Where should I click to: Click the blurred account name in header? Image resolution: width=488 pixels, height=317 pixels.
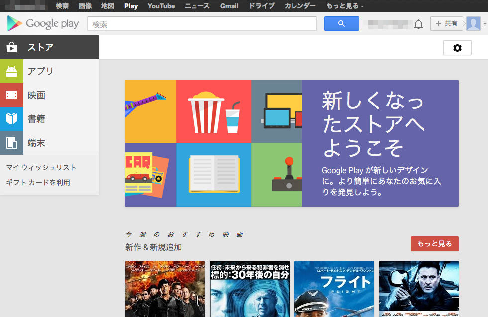[x=390, y=24]
